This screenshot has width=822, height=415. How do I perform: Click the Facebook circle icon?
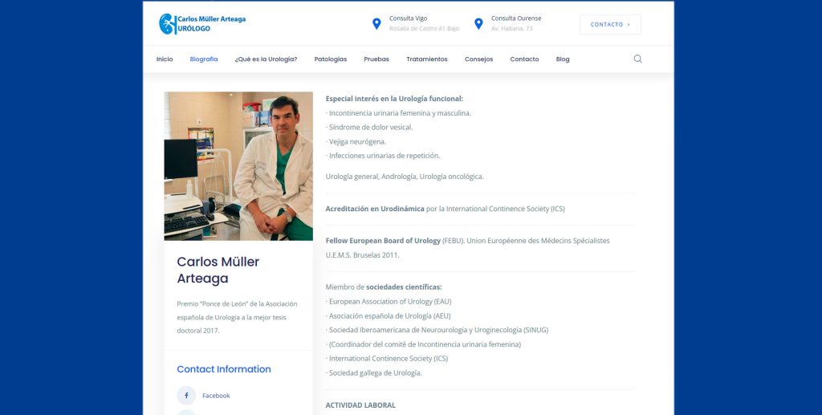click(x=186, y=395)
